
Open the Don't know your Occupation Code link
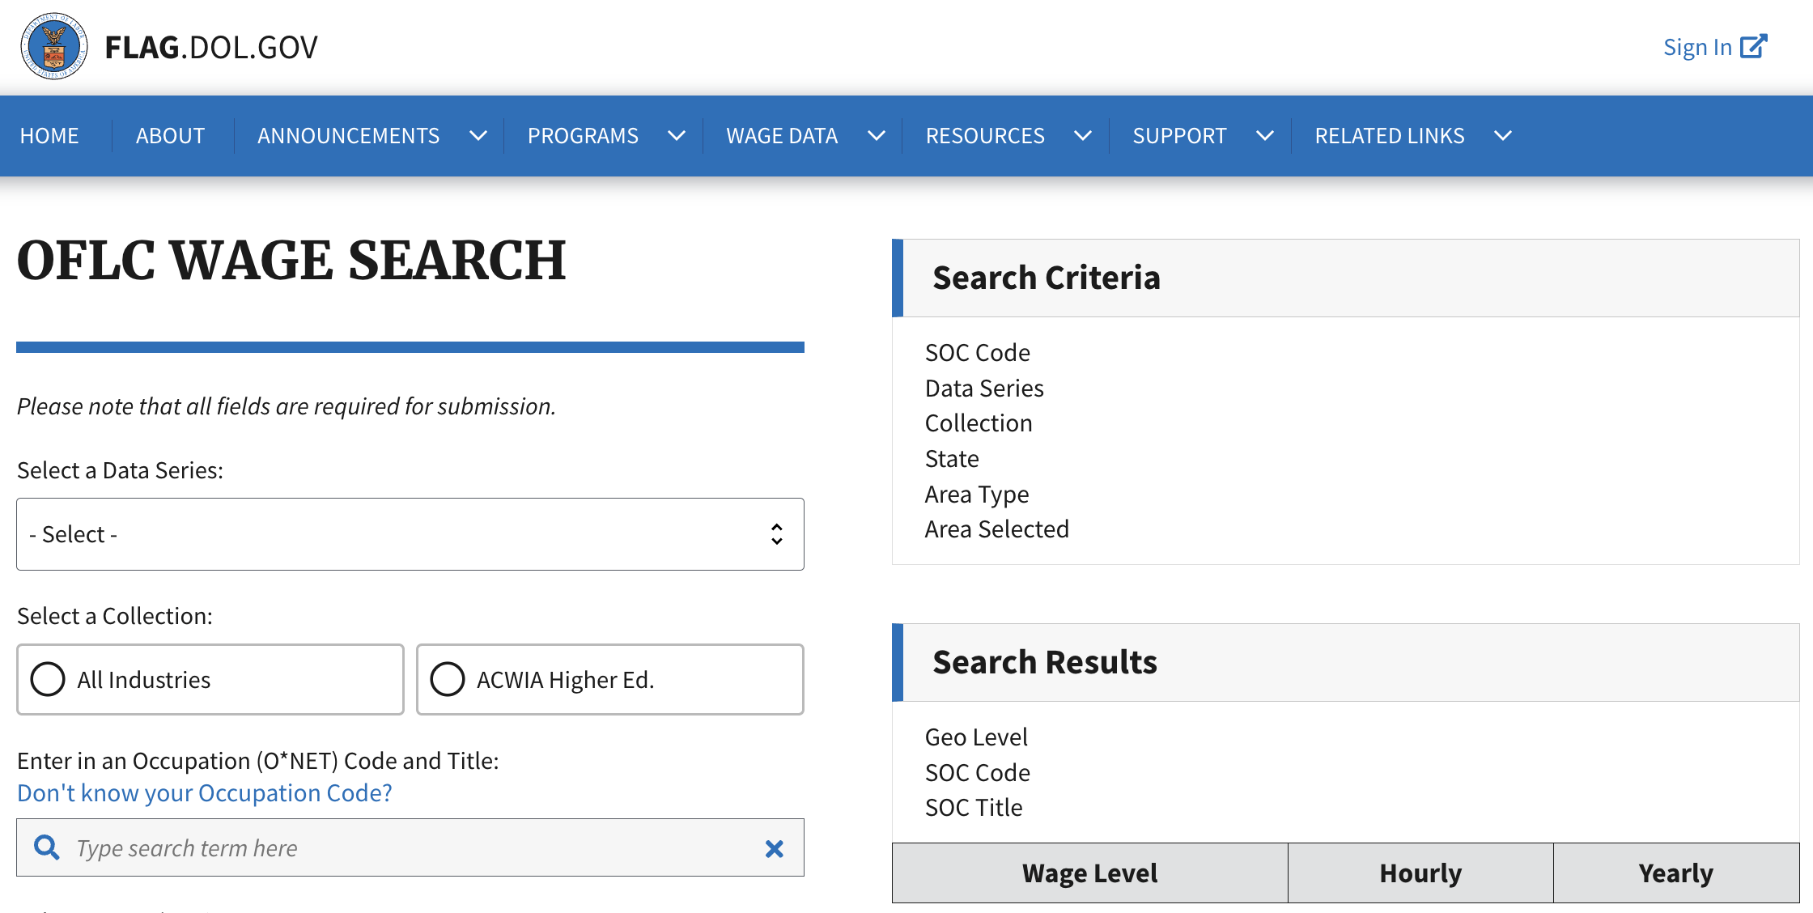click(205, 793)
